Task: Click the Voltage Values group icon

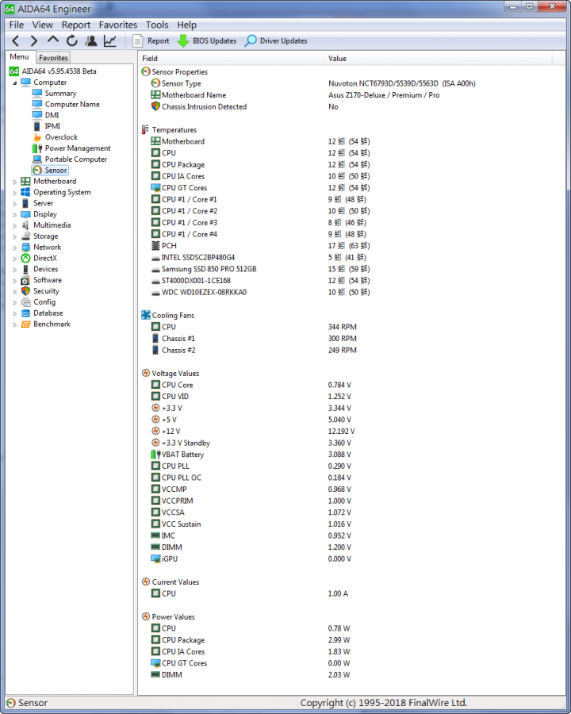Action: 146,373
